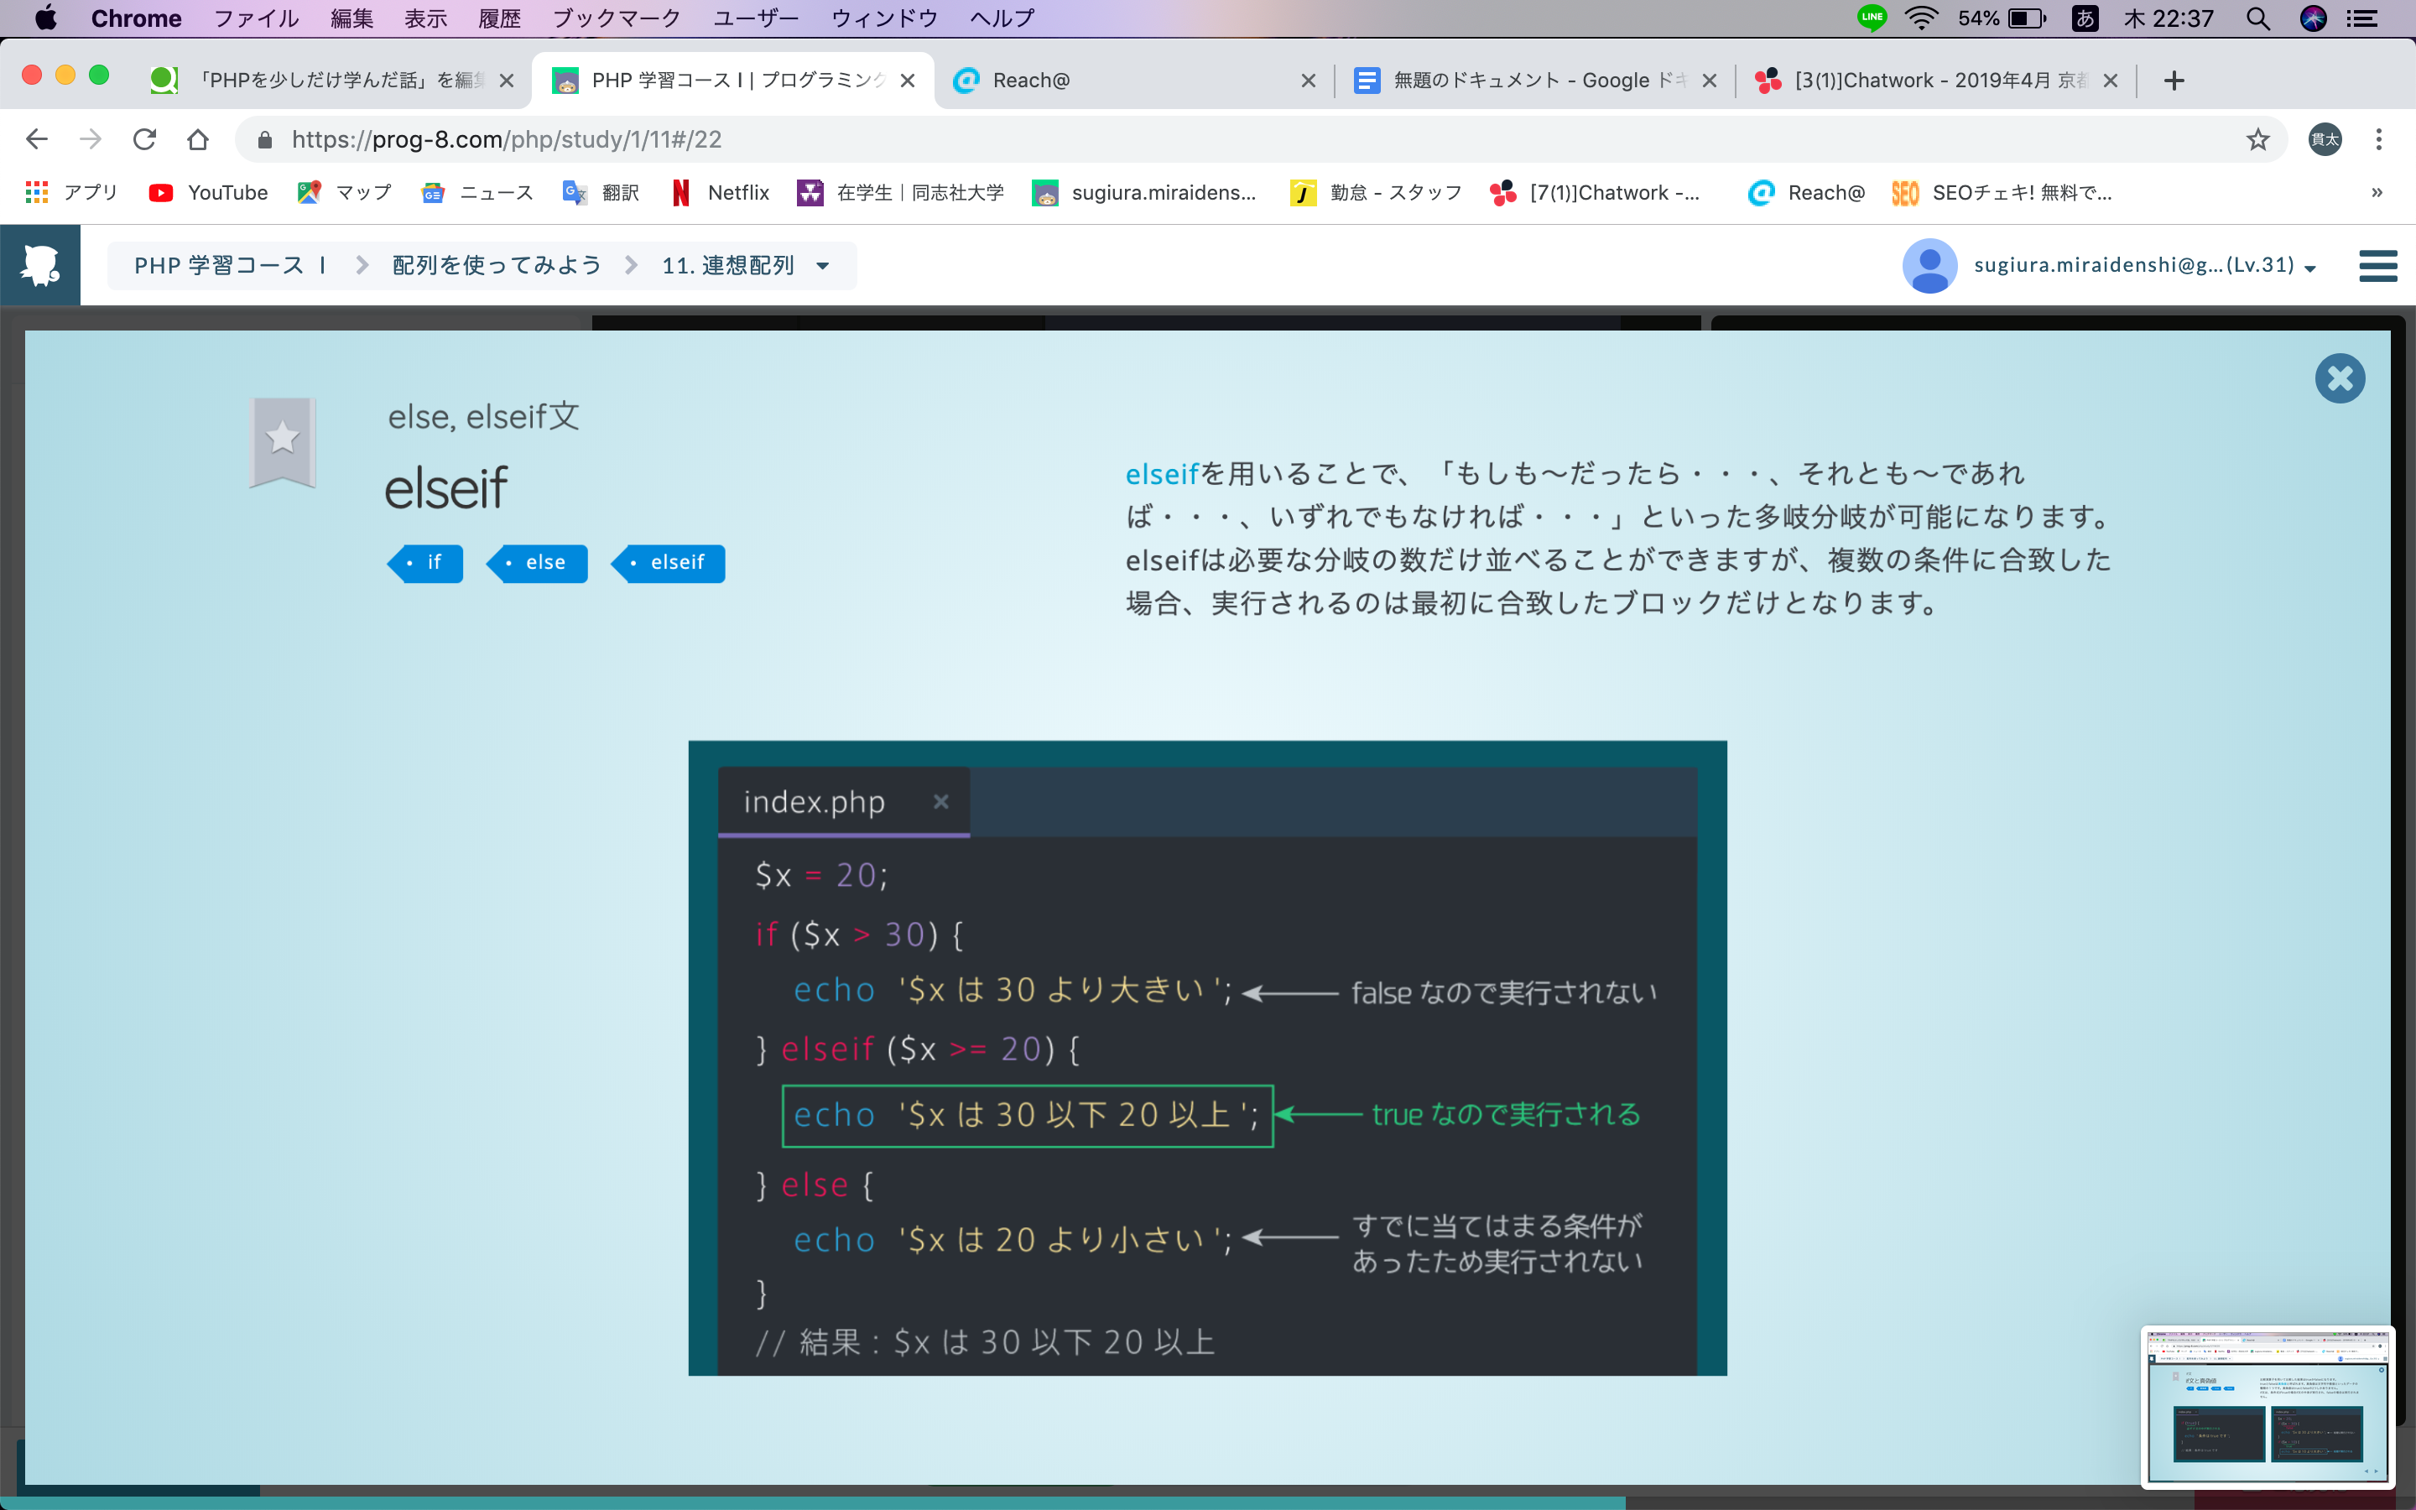The image size is (2416, 1510).
Task: Open [7(1)]Chatwork bookmark
Action: pos(1595,193)
